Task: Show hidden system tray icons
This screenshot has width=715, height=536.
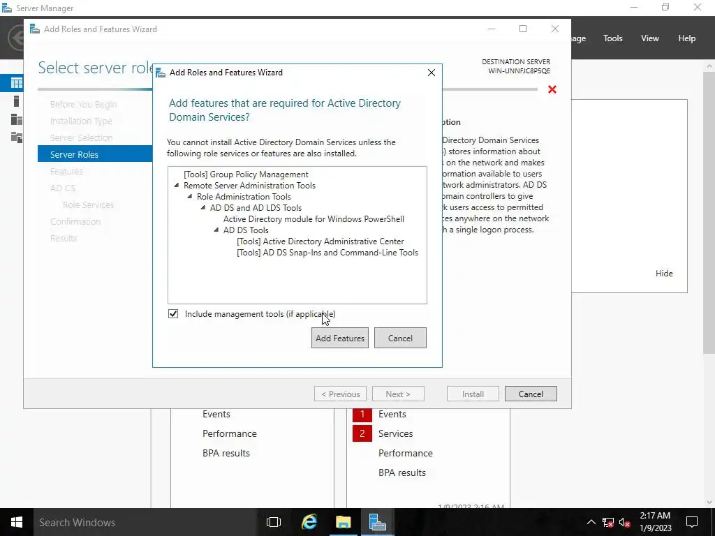Action: 591,522
